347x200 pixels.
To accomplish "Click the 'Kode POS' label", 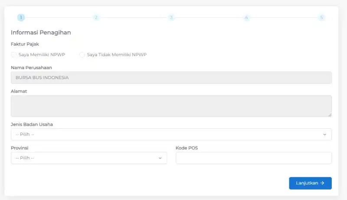I will (187, 148).
